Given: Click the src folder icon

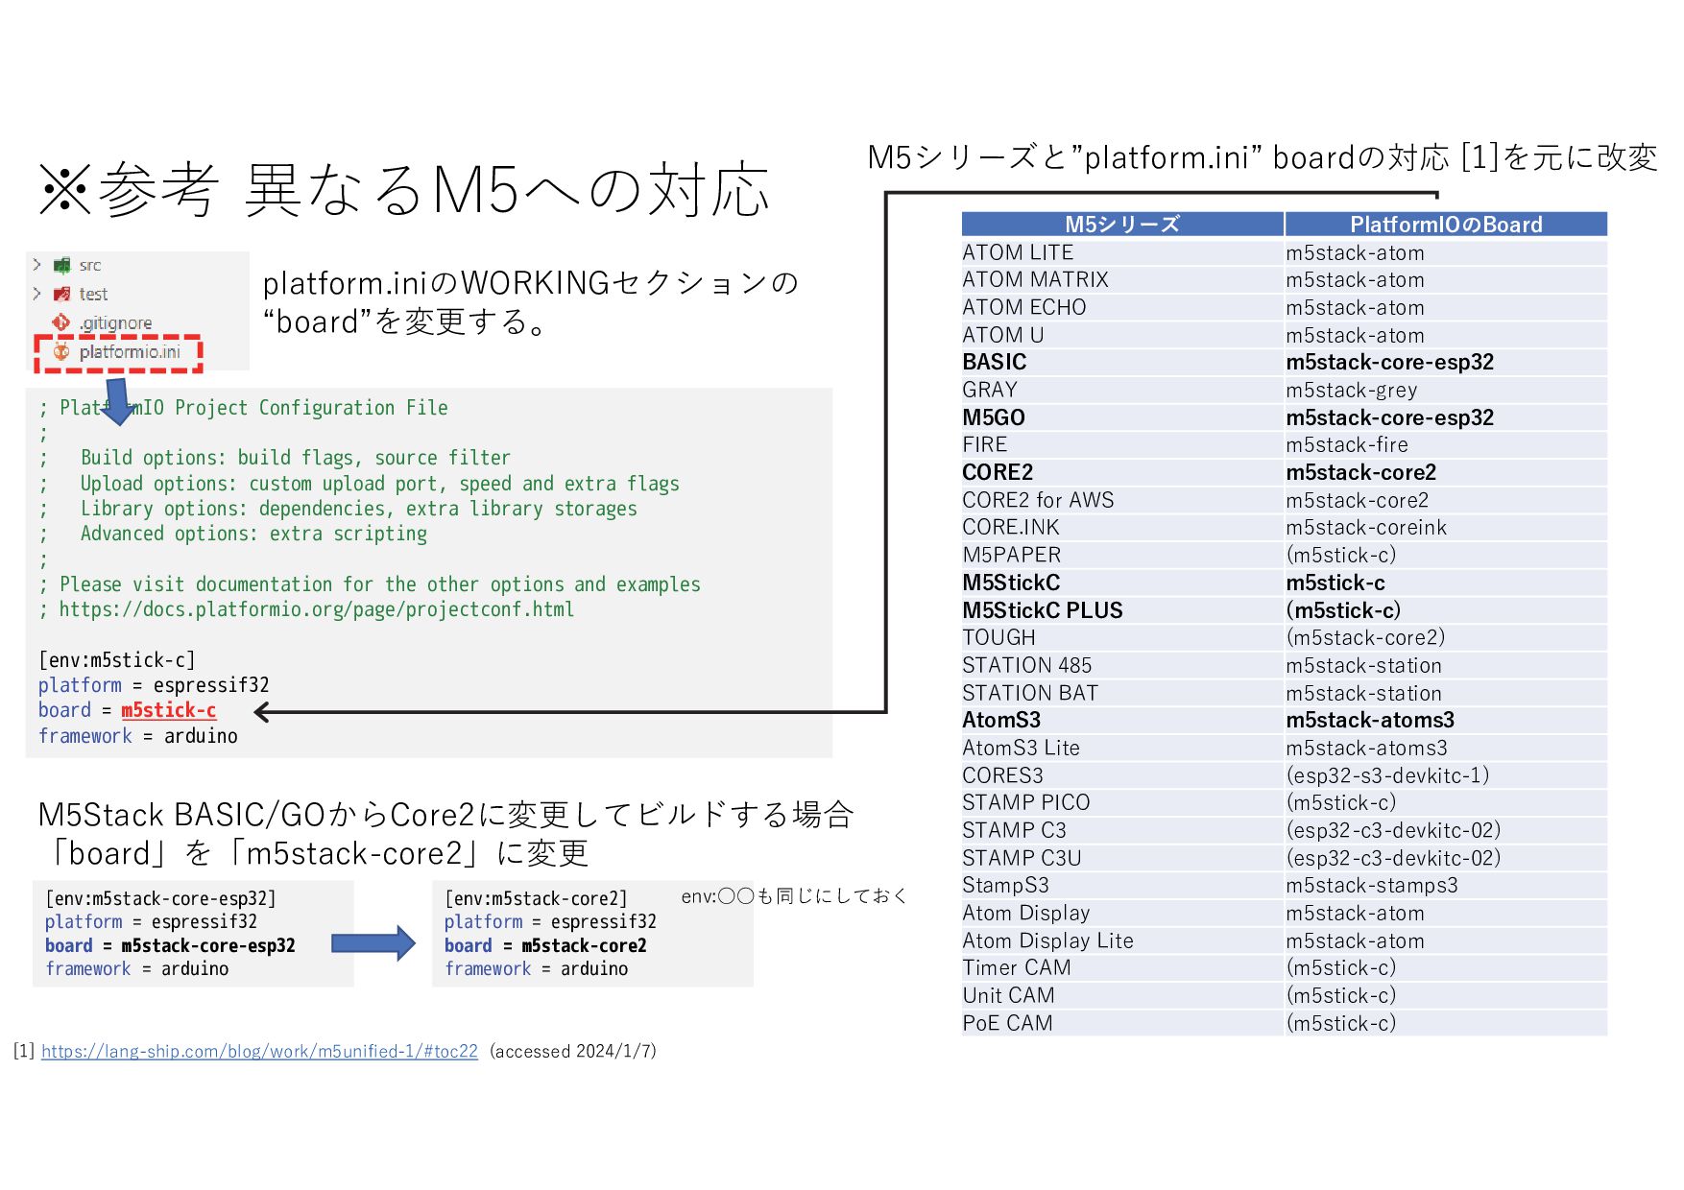Looking at the screenshot, I should coord(62,265).
